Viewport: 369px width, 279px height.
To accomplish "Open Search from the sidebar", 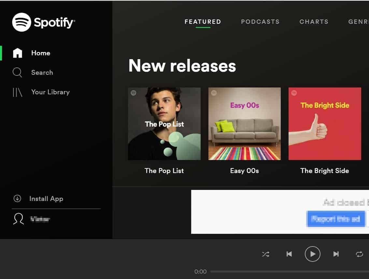I will pyautogui.click(x=42, y=73).
